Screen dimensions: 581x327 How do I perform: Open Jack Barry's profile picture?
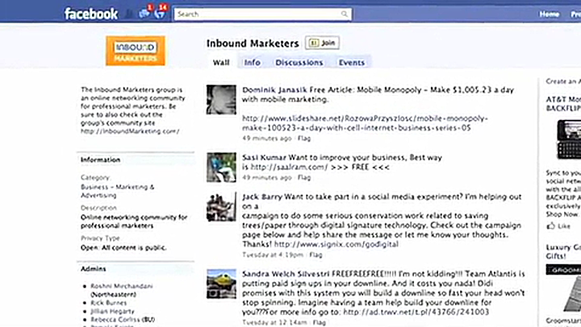coord(221,207)
